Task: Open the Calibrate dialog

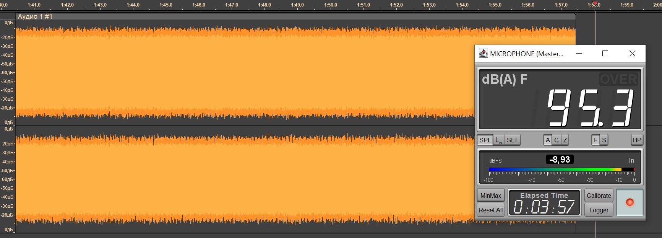Action: [599, 196]
